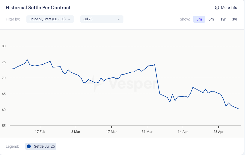Click the More info circle icon
245x155 pixels.
click(x=217, y=8)
